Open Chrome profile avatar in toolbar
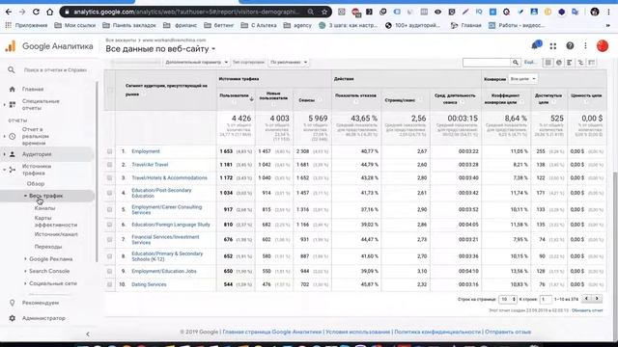Viewport: 618px width, 347px height. coord(595,12)
